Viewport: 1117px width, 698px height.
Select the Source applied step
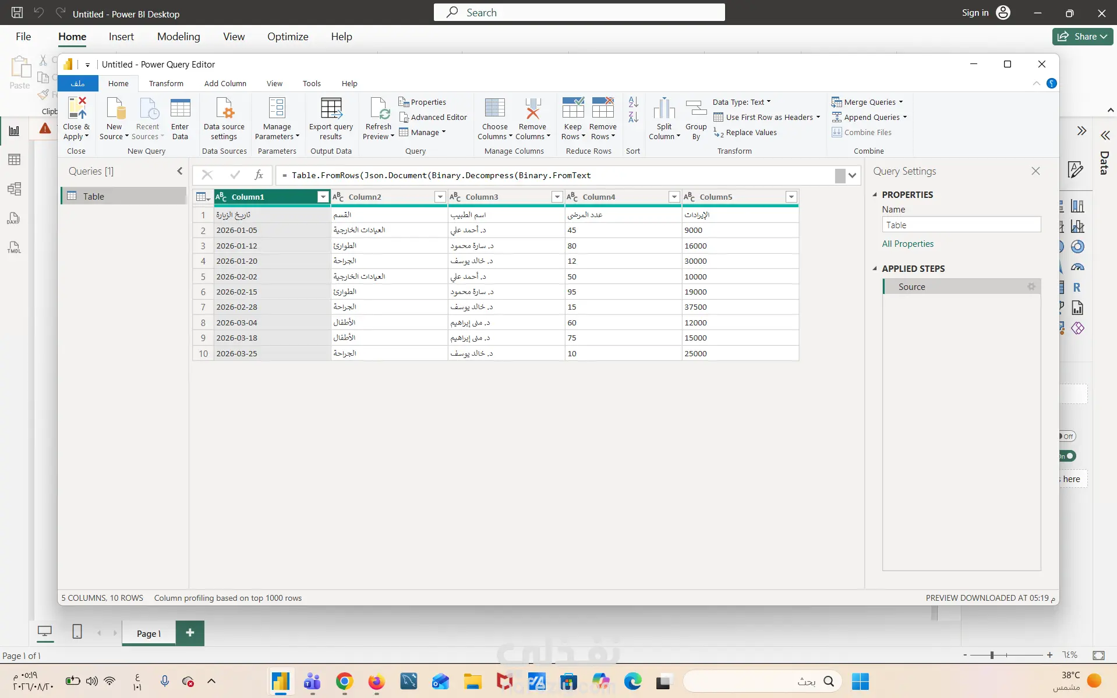(x=962, y=286)
